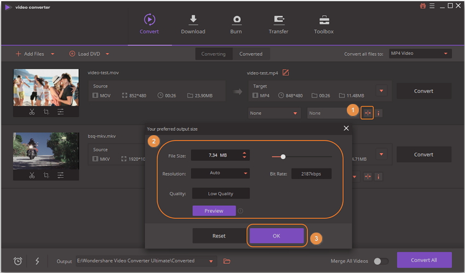Click compress icon for video-test.mov
Viewport: 465px width, 273px height.
[x=368, y=113]
